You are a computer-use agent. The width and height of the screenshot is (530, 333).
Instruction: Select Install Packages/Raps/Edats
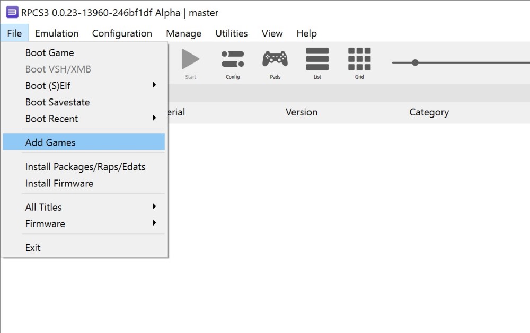tap(85, 167)
